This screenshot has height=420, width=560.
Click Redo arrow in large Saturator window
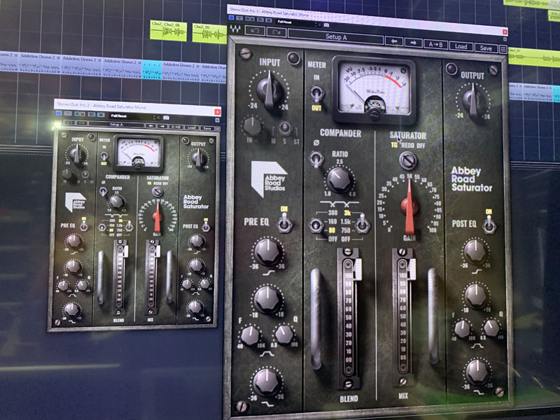(x=276, y=32)
